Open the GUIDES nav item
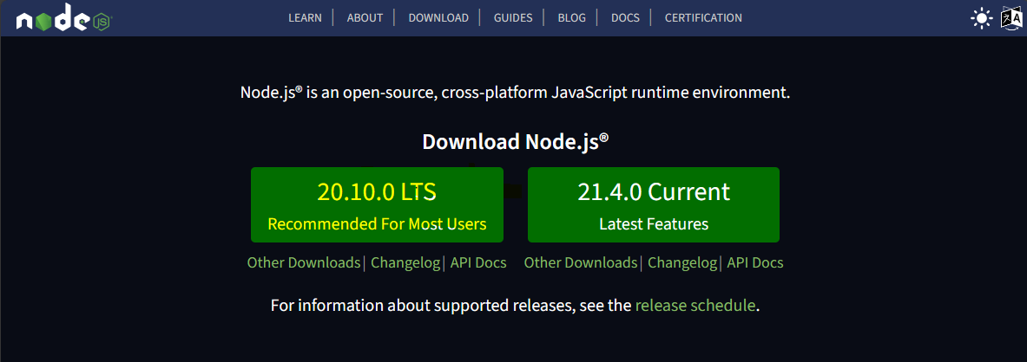This screenshot has height=362, width=1027. [513, 17]
